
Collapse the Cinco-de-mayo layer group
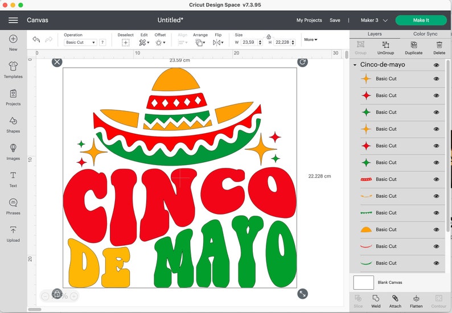[355, 65]
